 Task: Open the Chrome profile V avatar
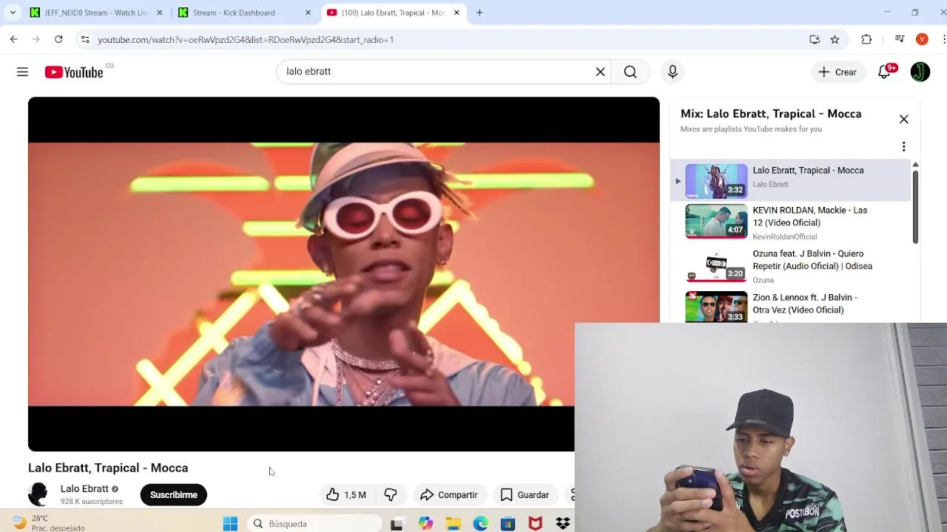[922, 39]
